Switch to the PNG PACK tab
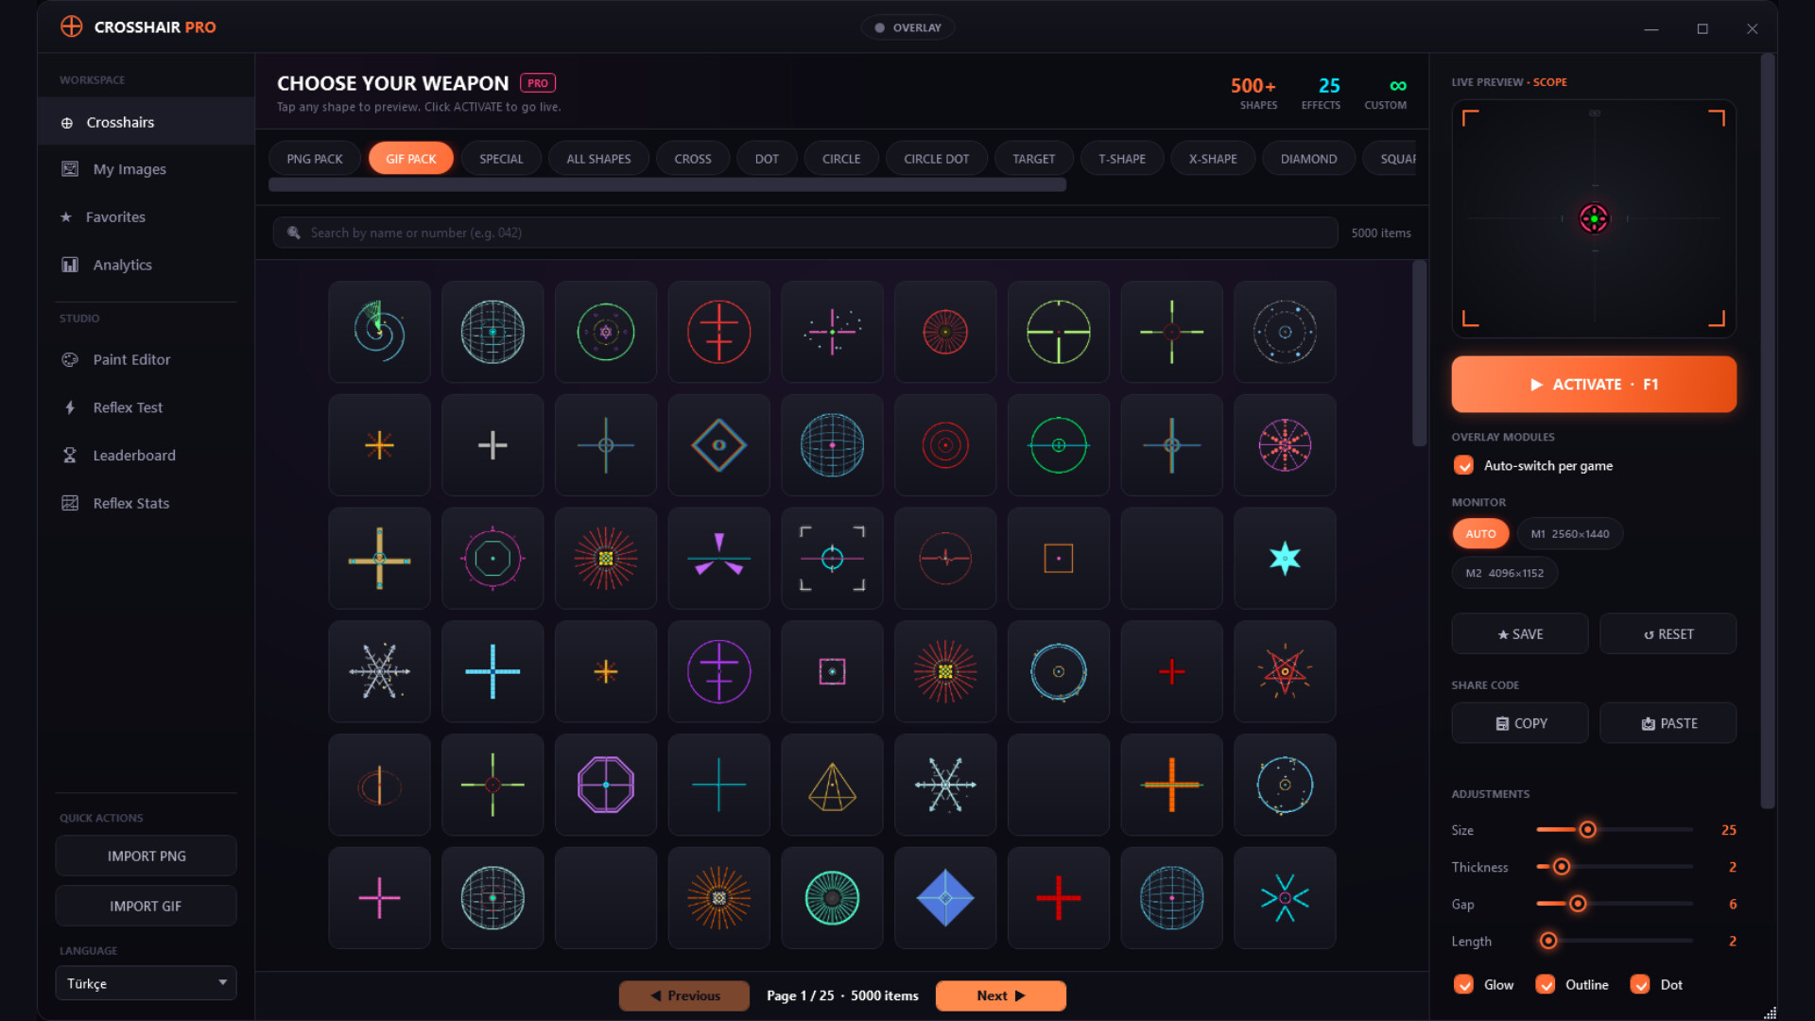The height and width of the screenshot is (1021, 1815). click(315, 159)
